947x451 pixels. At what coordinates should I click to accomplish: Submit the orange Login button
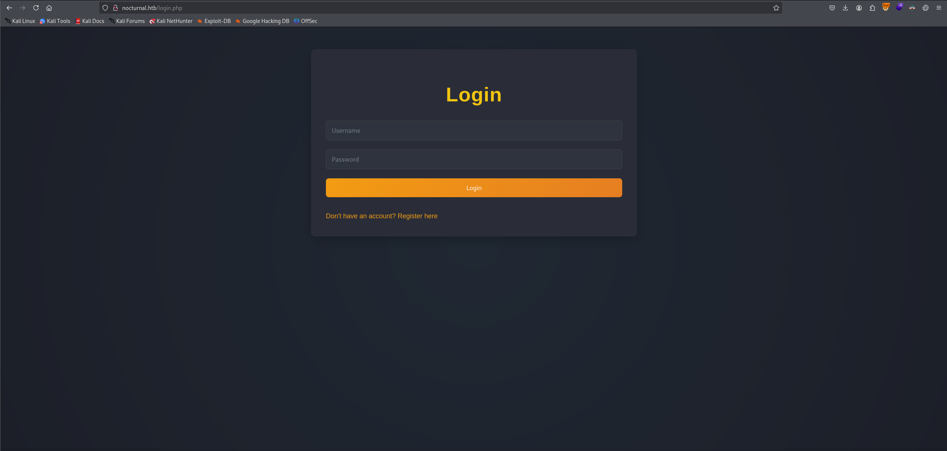pyautogui.click(x=474, y=188)
